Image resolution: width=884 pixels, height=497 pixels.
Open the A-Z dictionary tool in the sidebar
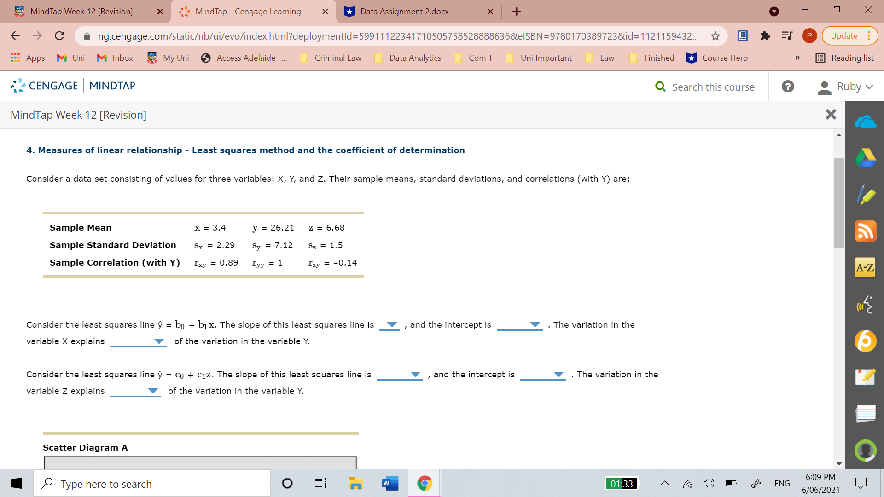coord(865,267)
